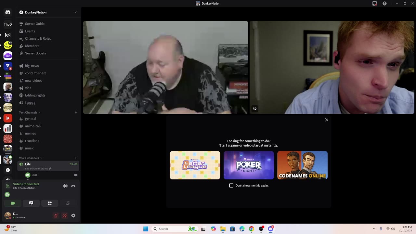Open Discord direct messages home icon
Image resolution: width=416 pixels, height=234 pixels.
click(8, 12)
